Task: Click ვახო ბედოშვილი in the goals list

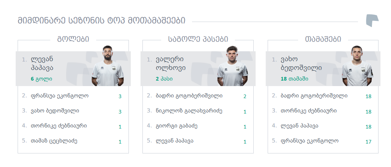Action: [55, 111]
